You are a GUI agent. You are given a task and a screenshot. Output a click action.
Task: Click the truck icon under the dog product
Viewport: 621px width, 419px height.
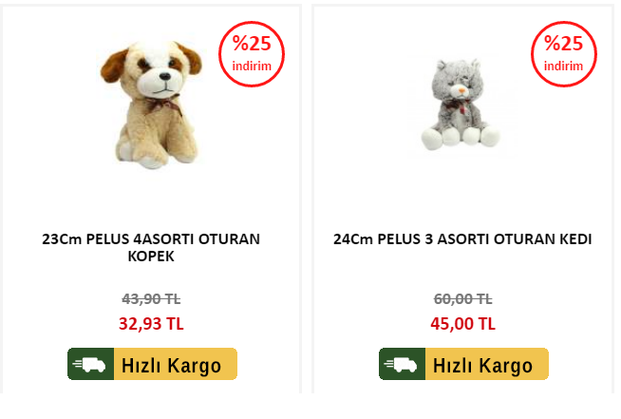pos(91,364)
